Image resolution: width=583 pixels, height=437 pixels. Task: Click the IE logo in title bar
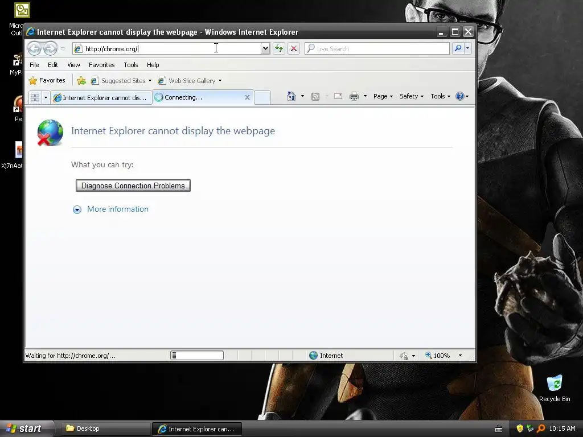click(31, 32)
